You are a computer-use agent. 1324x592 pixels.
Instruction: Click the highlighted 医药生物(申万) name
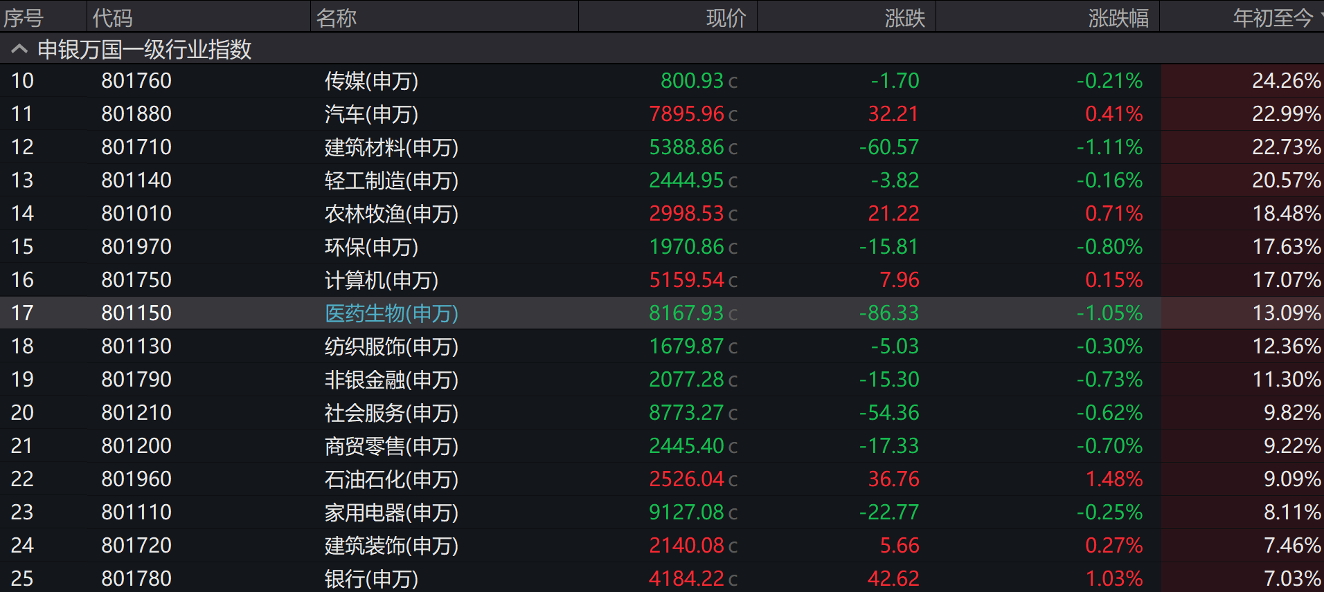392,313
